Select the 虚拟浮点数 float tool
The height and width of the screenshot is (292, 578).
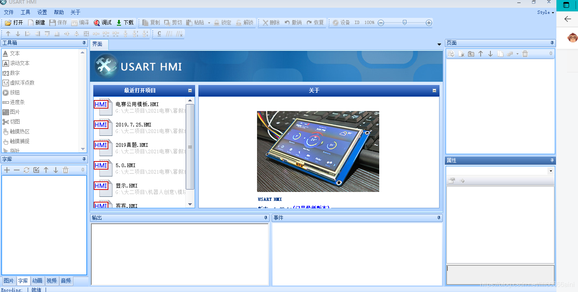[18, 83]
